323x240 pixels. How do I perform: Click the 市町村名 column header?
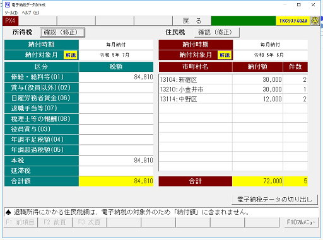[x=196, y=67]
